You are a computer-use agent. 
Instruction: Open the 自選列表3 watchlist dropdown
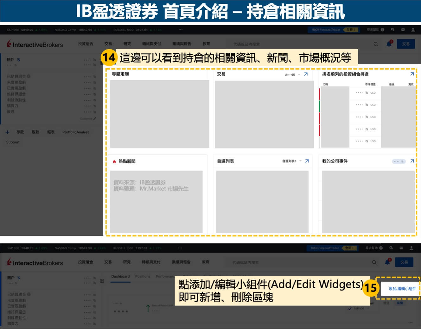click(300, 161)
